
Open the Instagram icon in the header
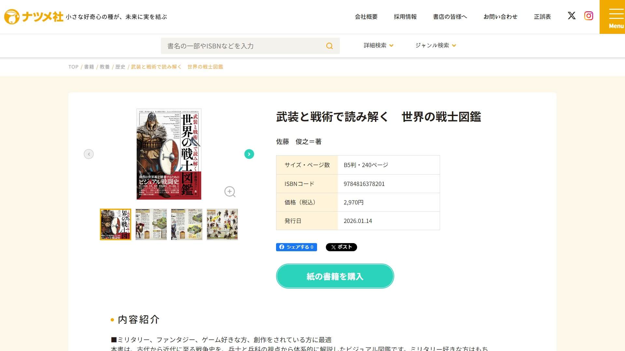589,16
